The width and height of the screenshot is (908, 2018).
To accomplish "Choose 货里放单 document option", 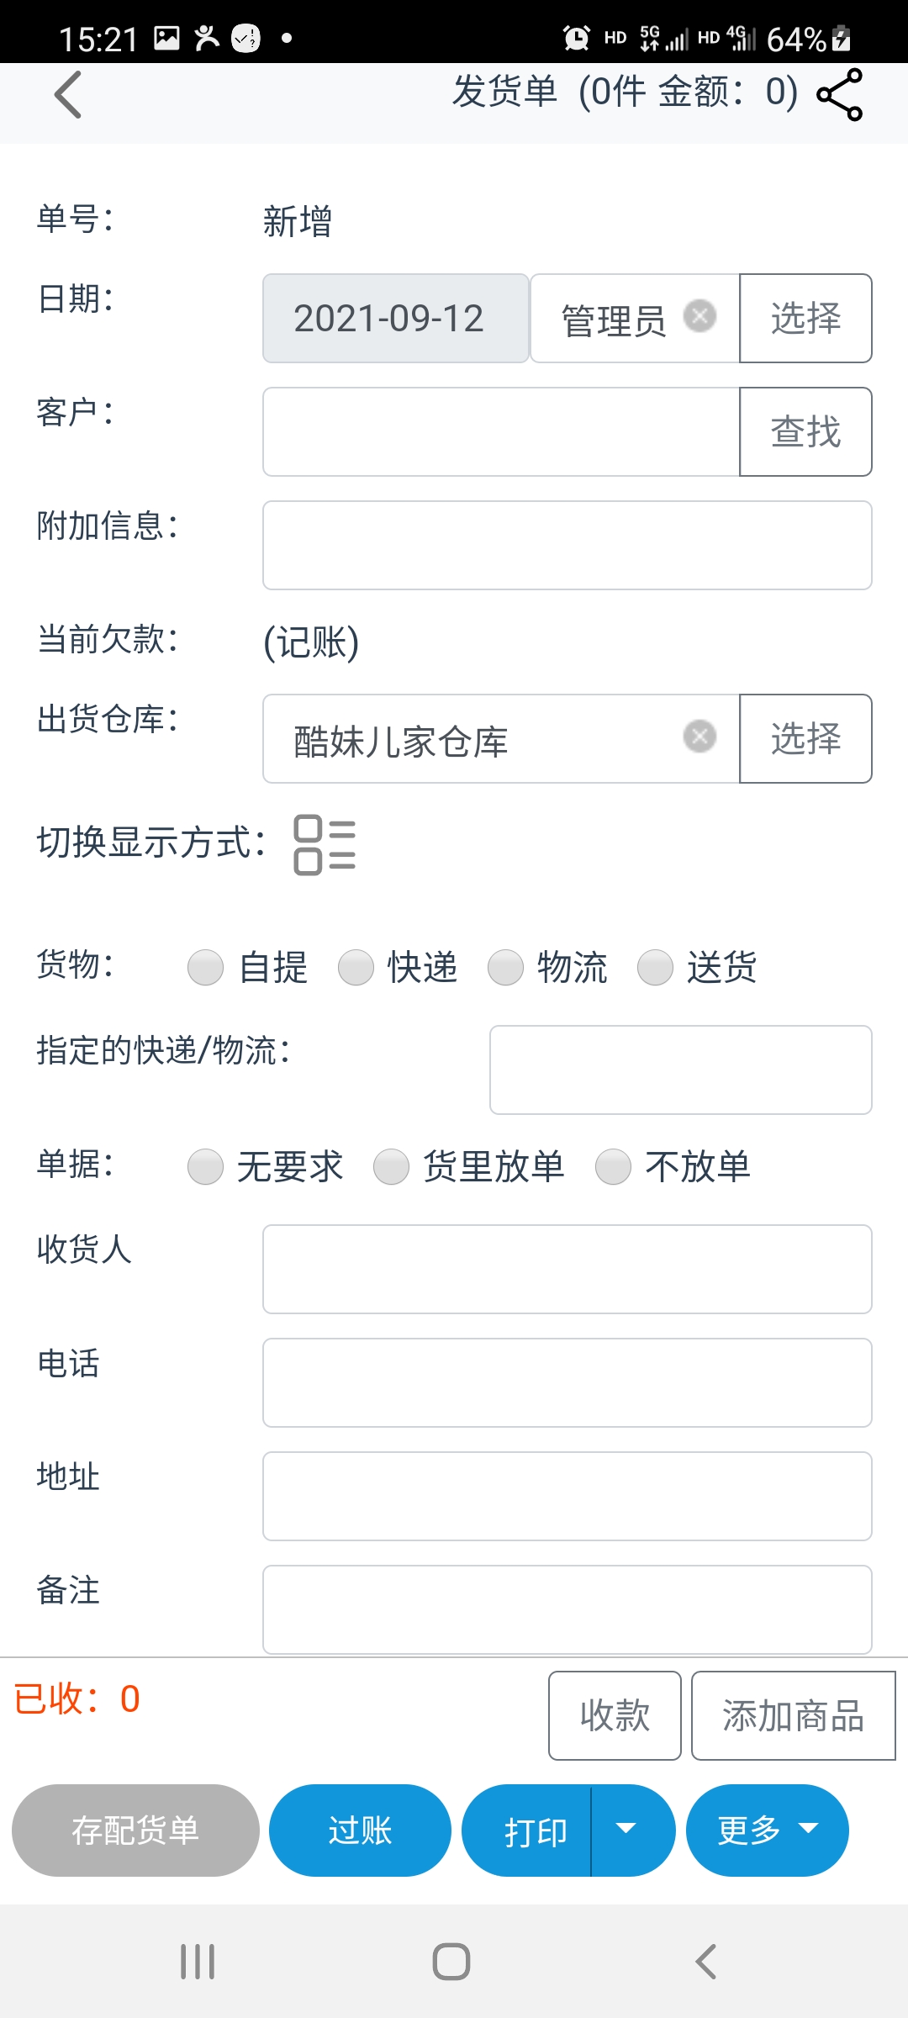I will pyautogui.click(x=392, y=1166).
